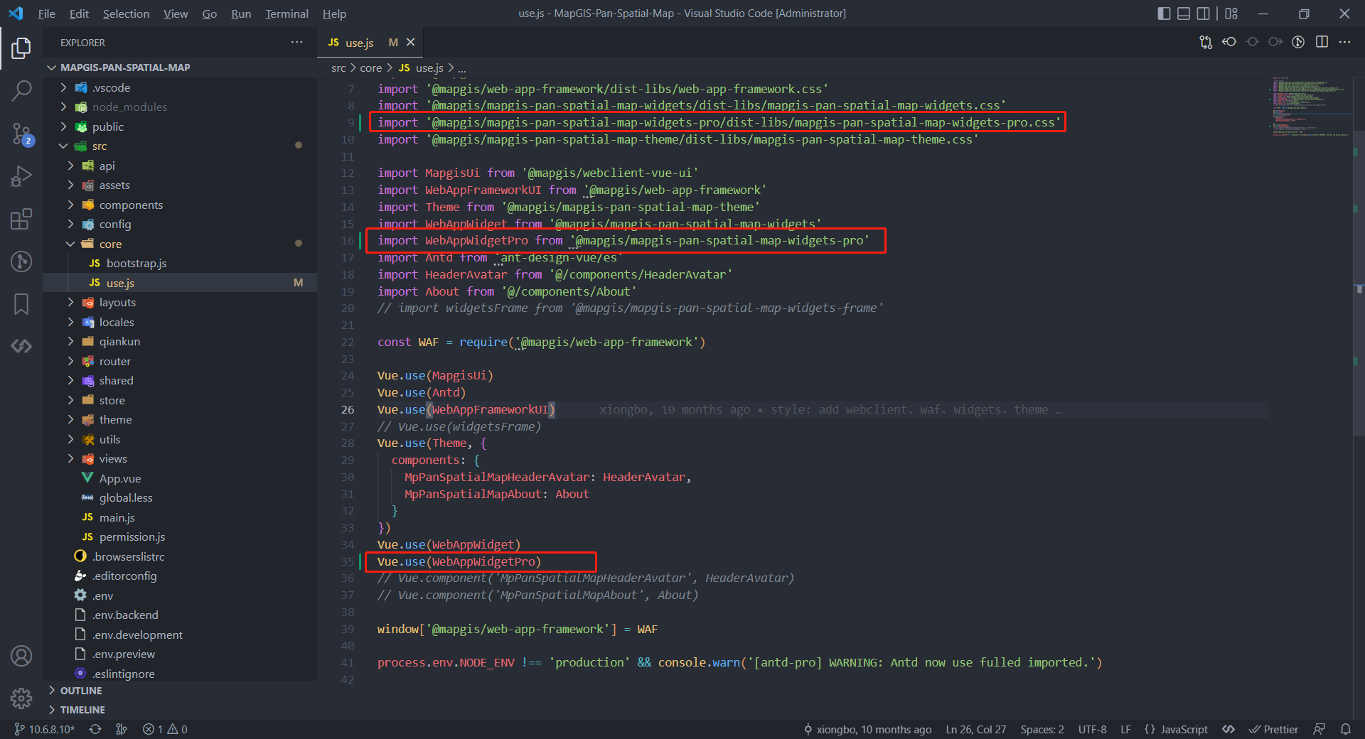Click the feedback icon in status bar

[1319, 729]
